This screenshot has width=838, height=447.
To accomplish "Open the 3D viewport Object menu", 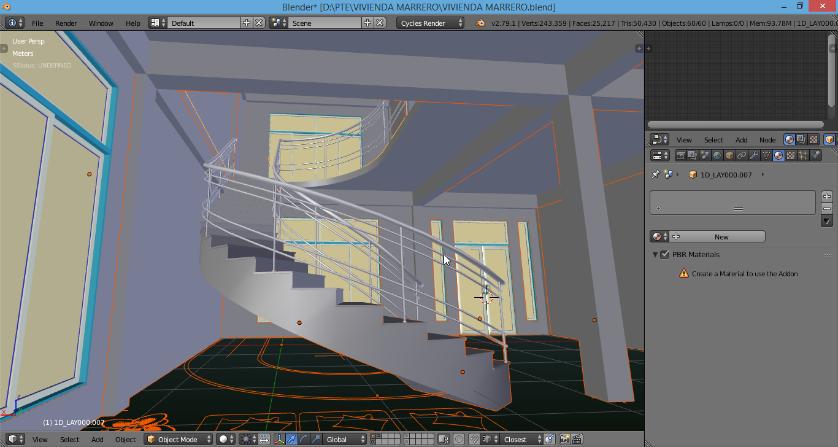I will click(x=126, y=439).
